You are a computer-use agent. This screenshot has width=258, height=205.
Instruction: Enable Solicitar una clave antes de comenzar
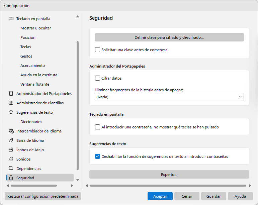[97, 49]
